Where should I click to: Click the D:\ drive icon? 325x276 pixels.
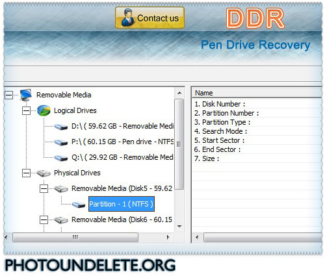click(61, 127)
